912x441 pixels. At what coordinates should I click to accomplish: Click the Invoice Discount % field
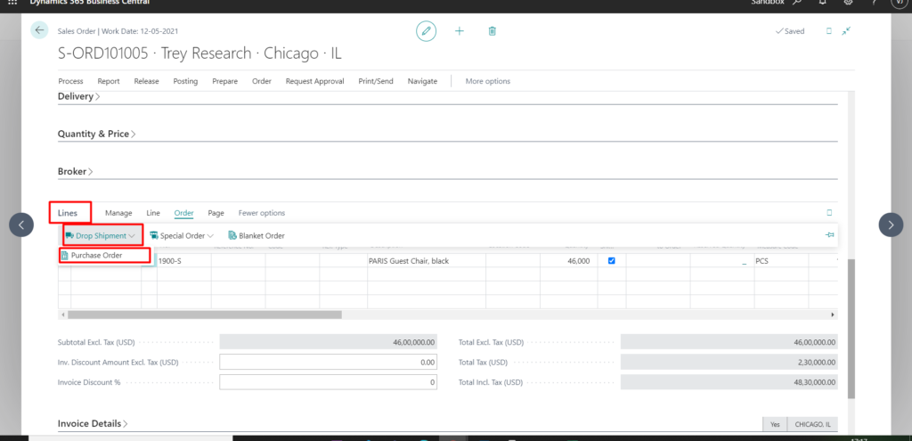pos(328,382)
